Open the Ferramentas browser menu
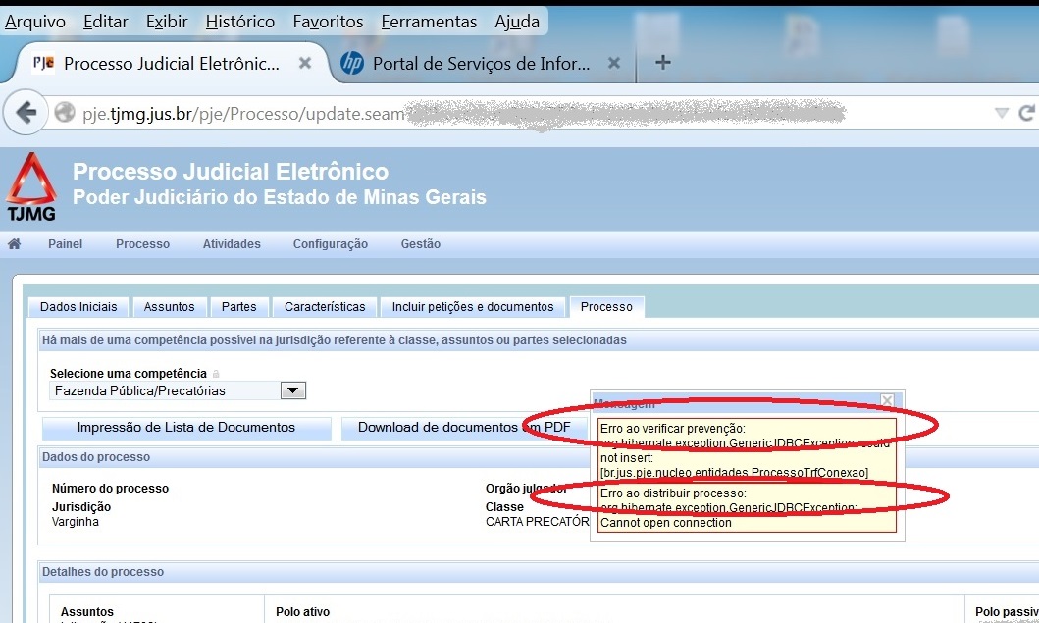This screenshot has width=1039, height=623. click(429, 21)
